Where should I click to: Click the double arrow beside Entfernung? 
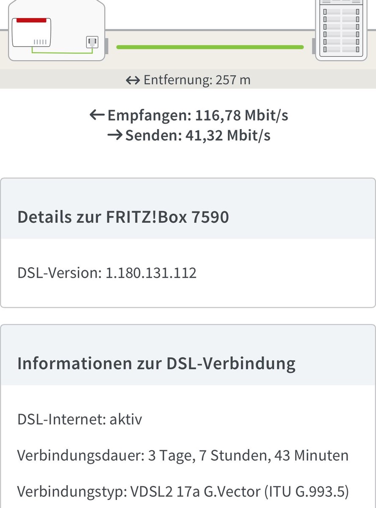(133, 80)
